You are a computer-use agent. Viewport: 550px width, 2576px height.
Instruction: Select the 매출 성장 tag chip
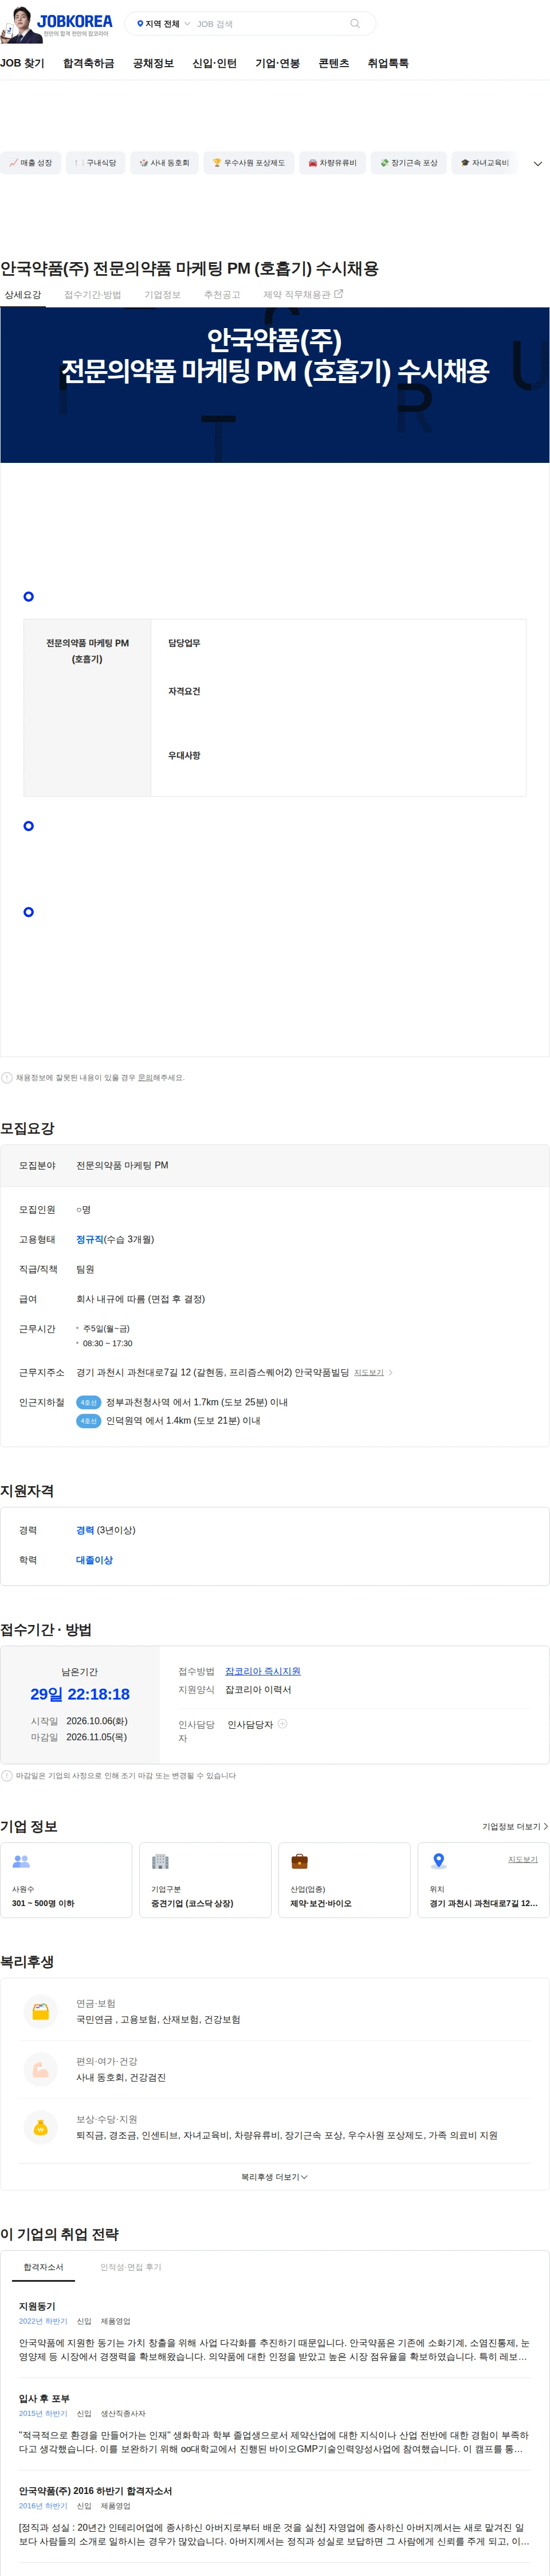(31, 163)
